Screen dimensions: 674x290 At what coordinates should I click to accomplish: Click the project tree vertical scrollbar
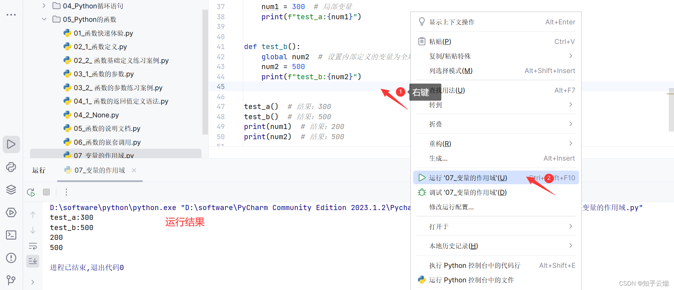click(x=205, y=73)
